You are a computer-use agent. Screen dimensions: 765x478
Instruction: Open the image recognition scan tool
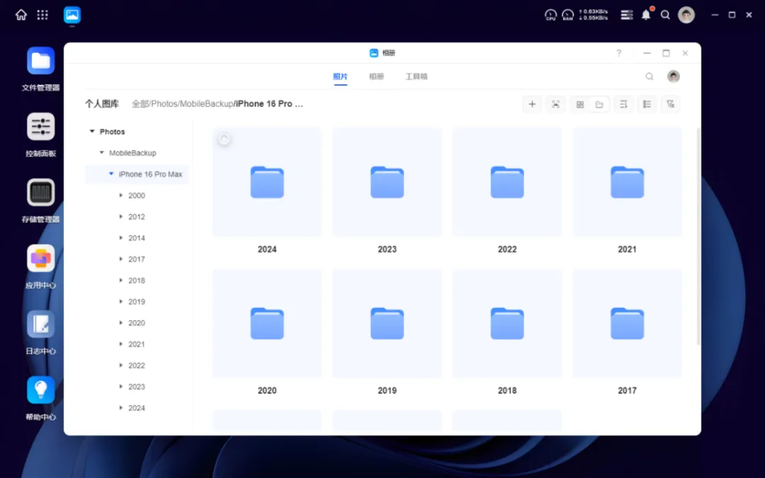(x=556, y=104)
